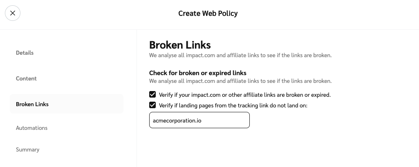Click label 'Verify if your impact.com or other affiliate links'
The height and width of the screenshot is (167, 419).
[244, 95]
